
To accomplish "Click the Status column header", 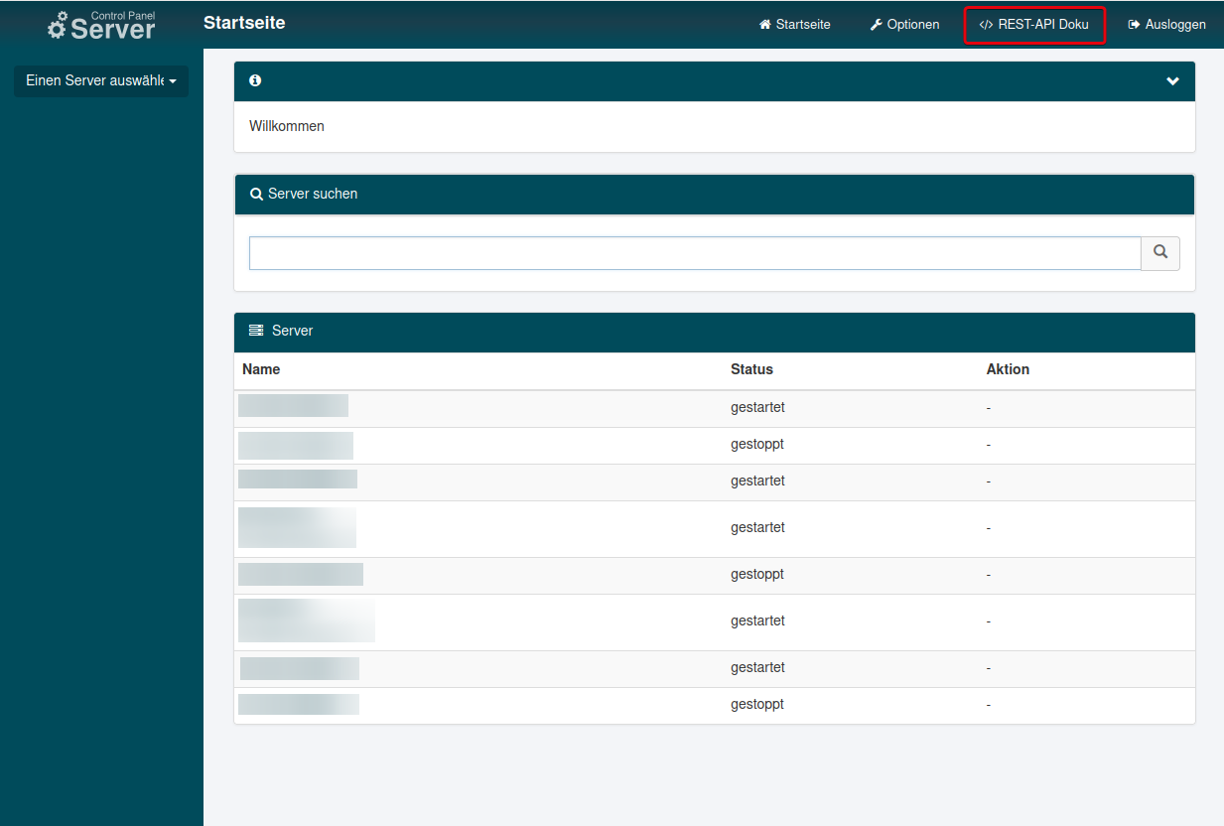I will coord(751,369).
